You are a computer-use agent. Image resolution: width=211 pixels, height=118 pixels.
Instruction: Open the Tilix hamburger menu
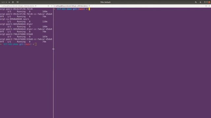(x=200, y=2)
